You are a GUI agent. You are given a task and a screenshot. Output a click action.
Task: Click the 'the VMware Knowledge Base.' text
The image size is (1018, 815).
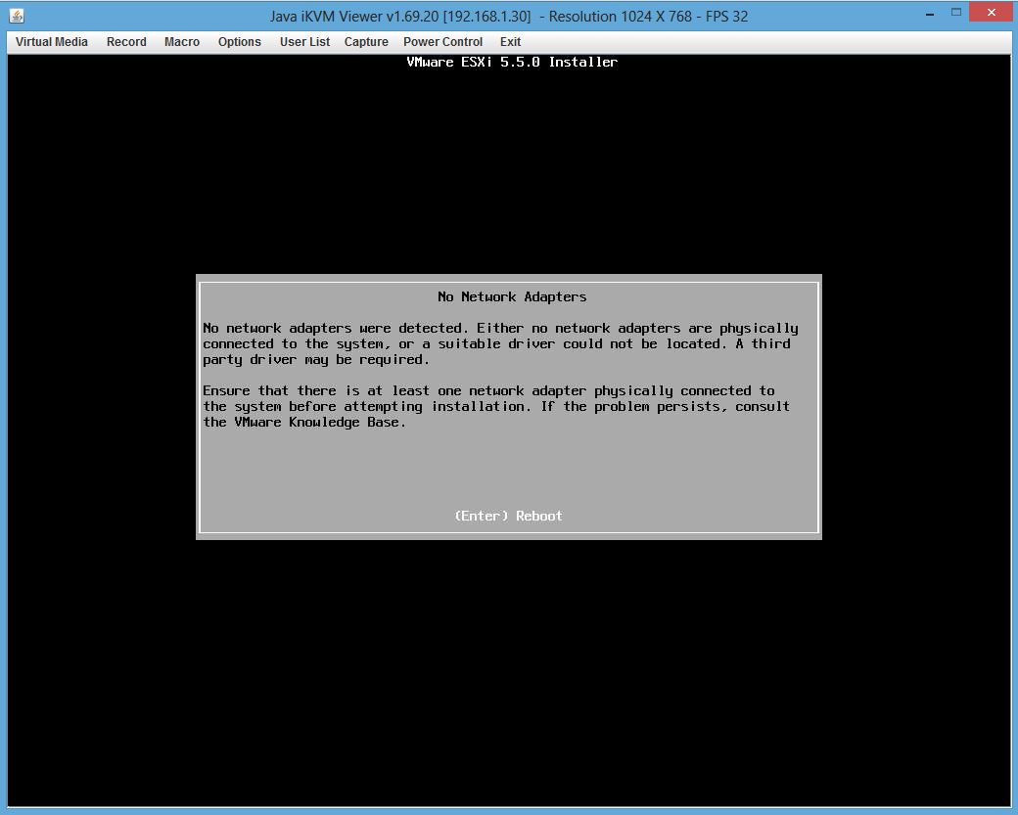(x=304, y=423)
